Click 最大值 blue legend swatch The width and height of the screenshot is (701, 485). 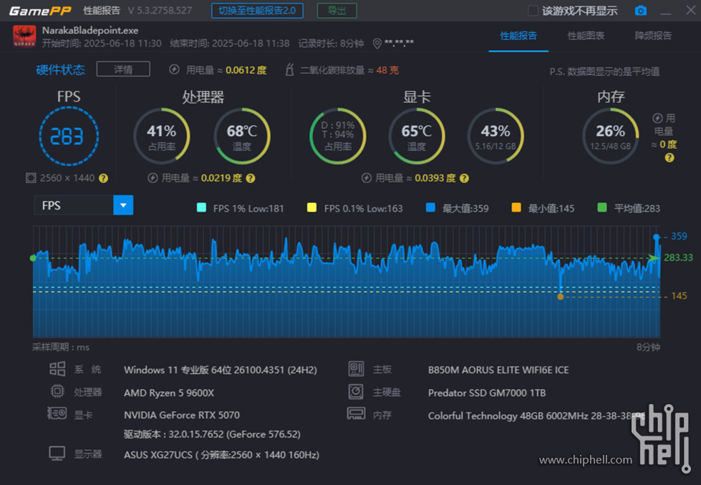(x=430, y=207)
